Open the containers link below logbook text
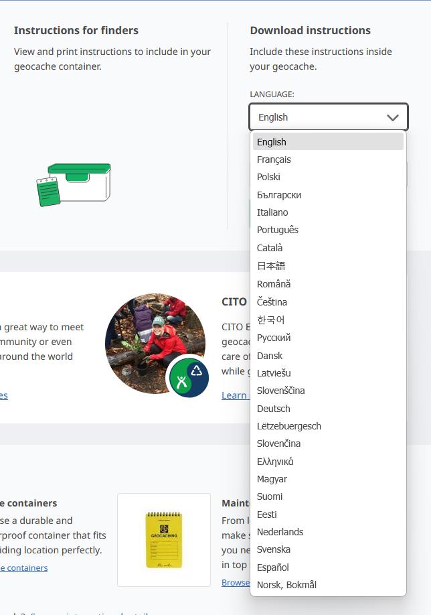Screen dimensions: 431x615 point(24,568)
